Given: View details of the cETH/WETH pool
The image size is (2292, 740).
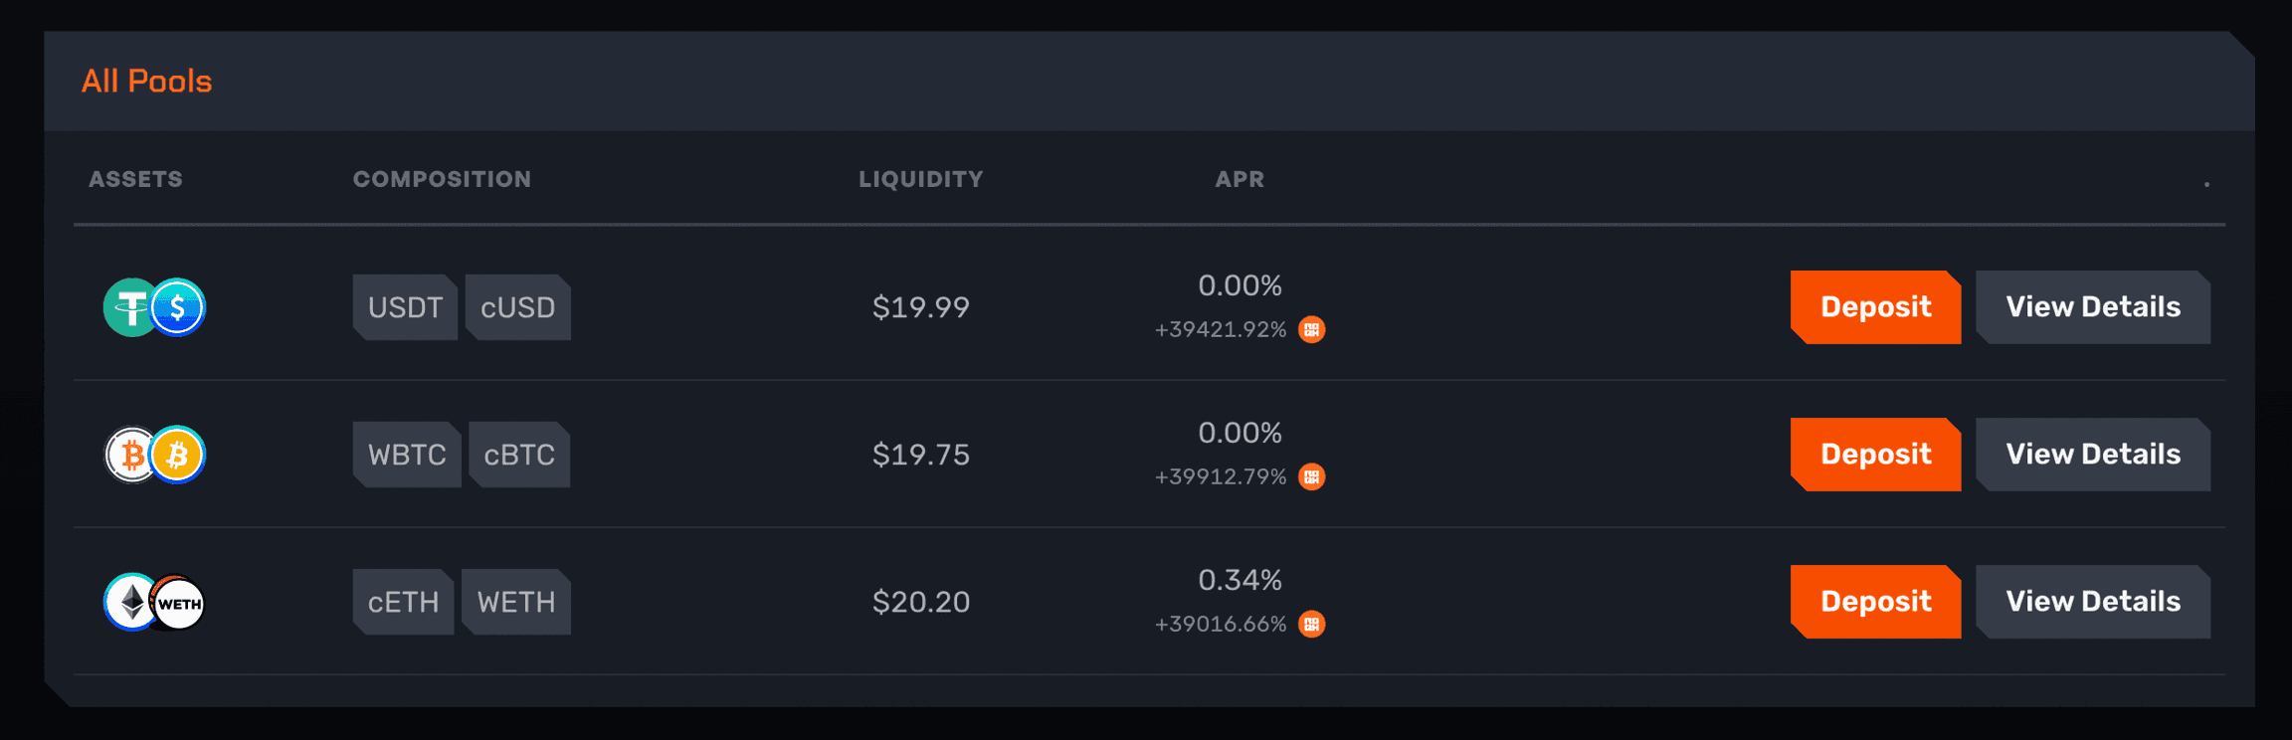Looking at the screenshot, I should [x=2092, y=602].
